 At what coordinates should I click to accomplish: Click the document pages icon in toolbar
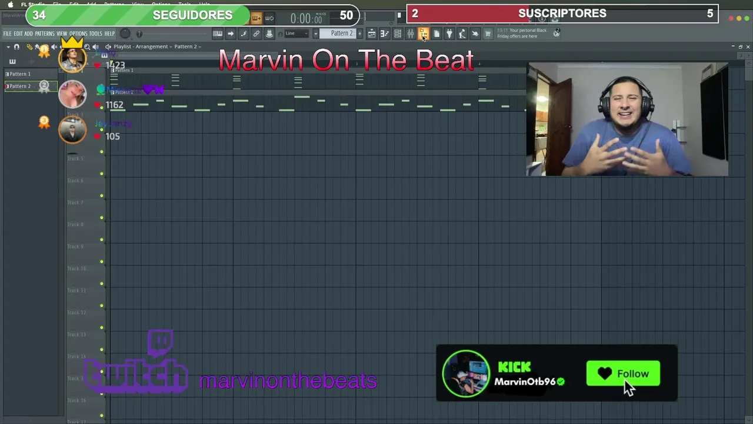(x=437, y=34)
